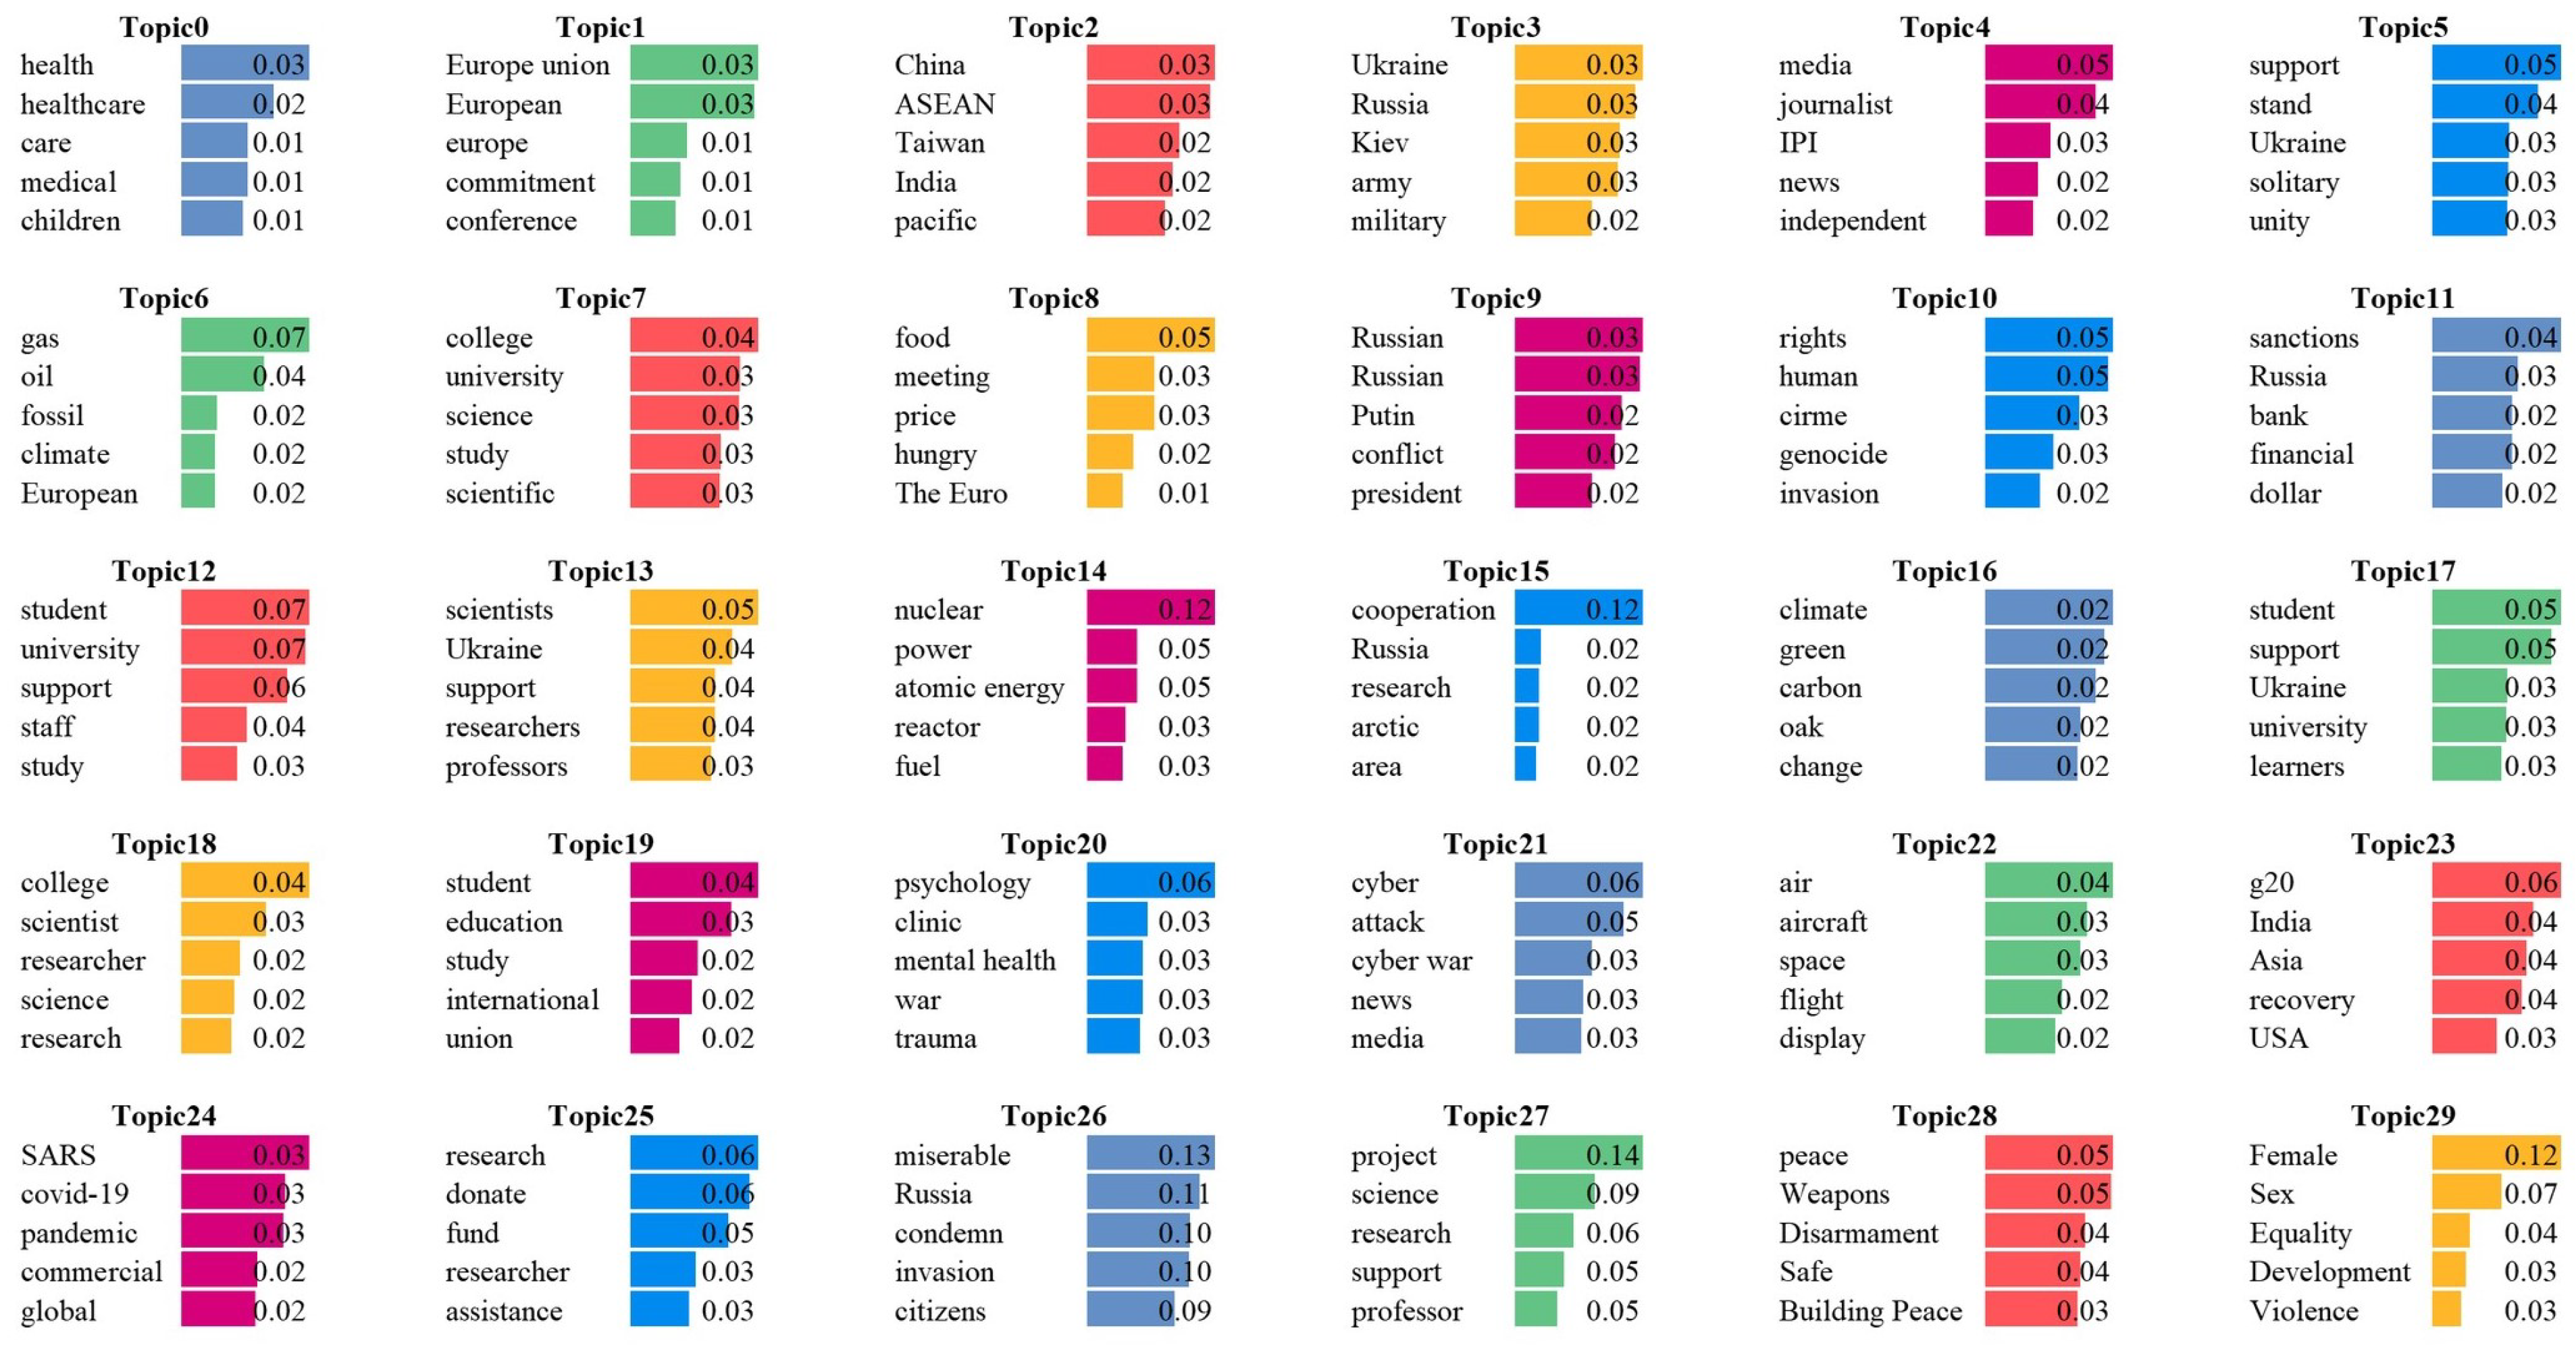
Task: Select the word 'SARS' in Topic24
Action: point(58,1155)
